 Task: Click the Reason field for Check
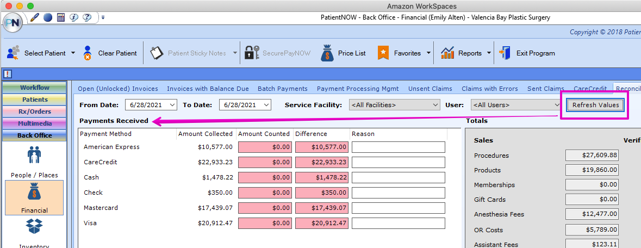click(399, 193)
